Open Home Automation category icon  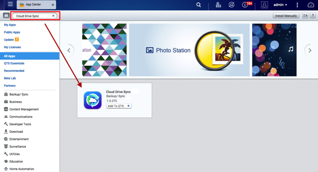click(6, 169)
